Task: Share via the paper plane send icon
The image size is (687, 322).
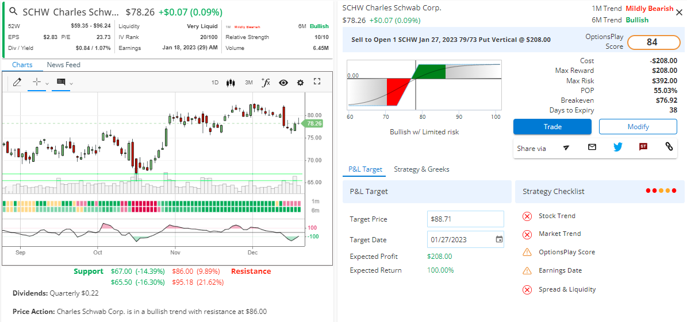Action: click(x=566, y=148)
